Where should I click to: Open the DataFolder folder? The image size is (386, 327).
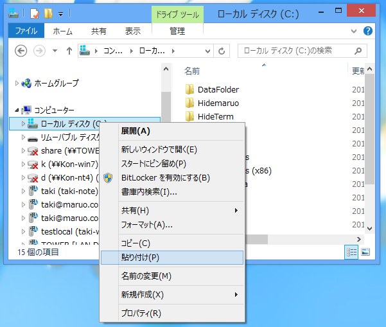(218, 90)
